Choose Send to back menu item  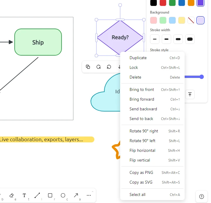(x=152, y=119)
